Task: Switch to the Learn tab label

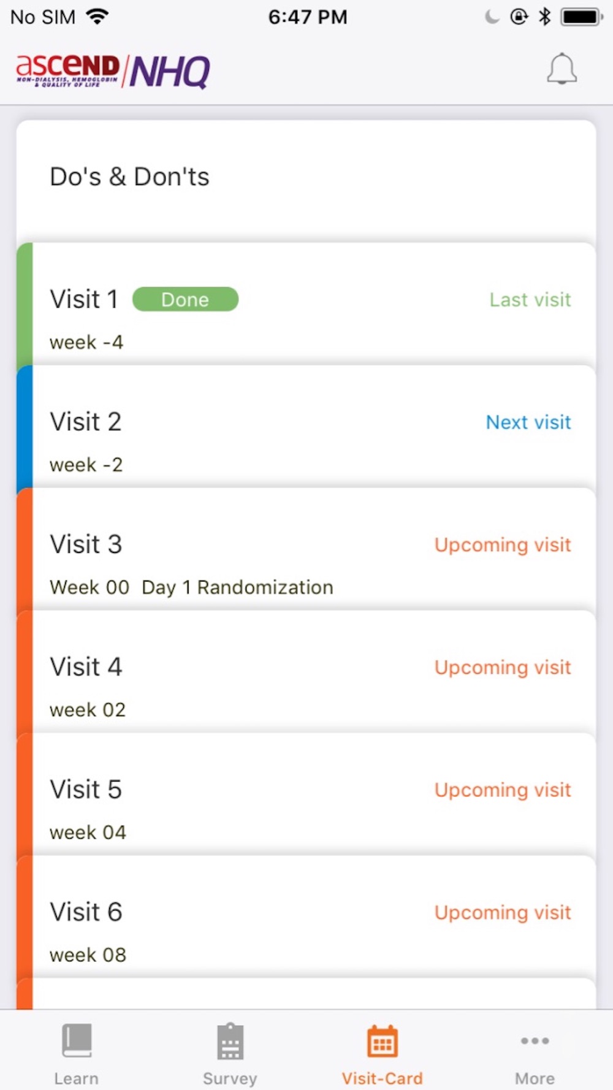Action: point(76,1078)
